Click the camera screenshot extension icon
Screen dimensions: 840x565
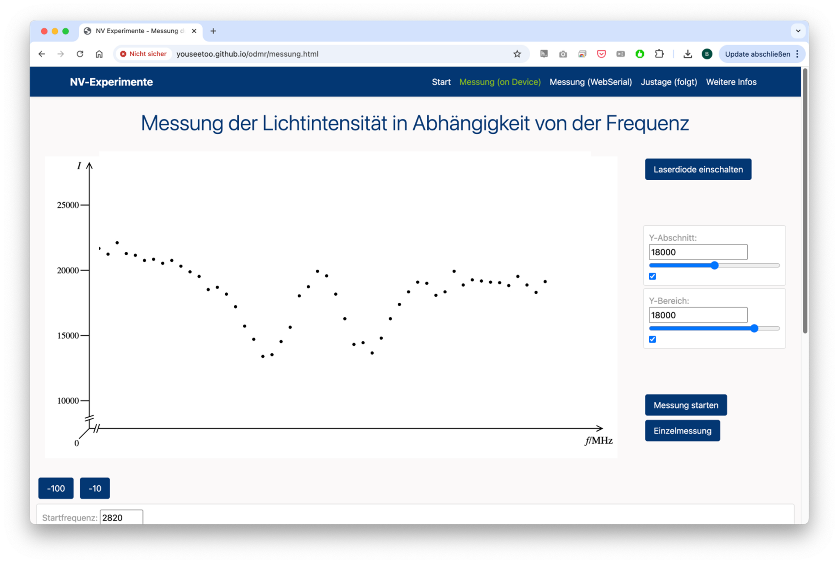pos(563,54)
